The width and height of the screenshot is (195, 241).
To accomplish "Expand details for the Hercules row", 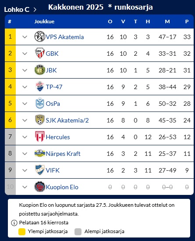I will pyautogui.click(x=25, y=137).
